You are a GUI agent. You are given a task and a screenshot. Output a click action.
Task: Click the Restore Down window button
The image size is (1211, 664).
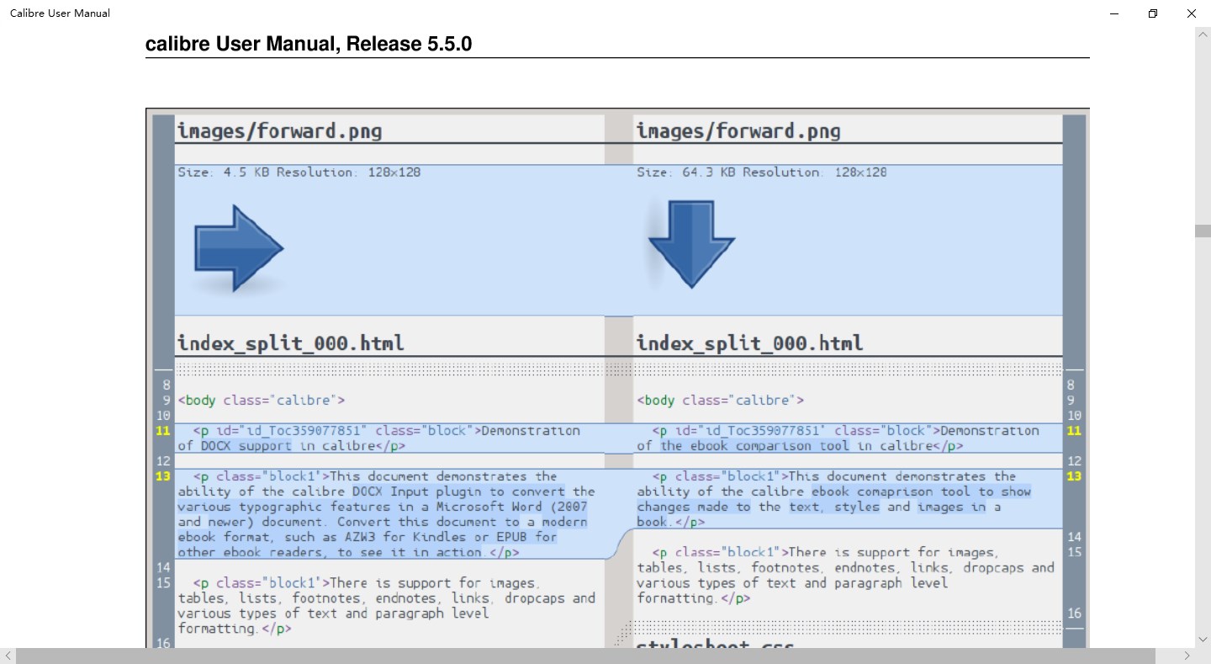coord(1153,13)
